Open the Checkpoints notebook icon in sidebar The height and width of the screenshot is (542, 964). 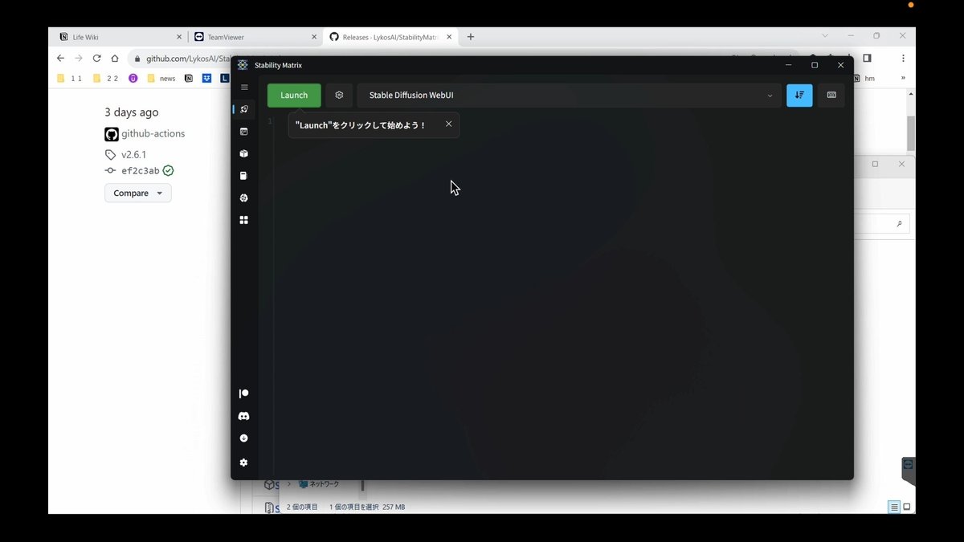click(244, 175)
